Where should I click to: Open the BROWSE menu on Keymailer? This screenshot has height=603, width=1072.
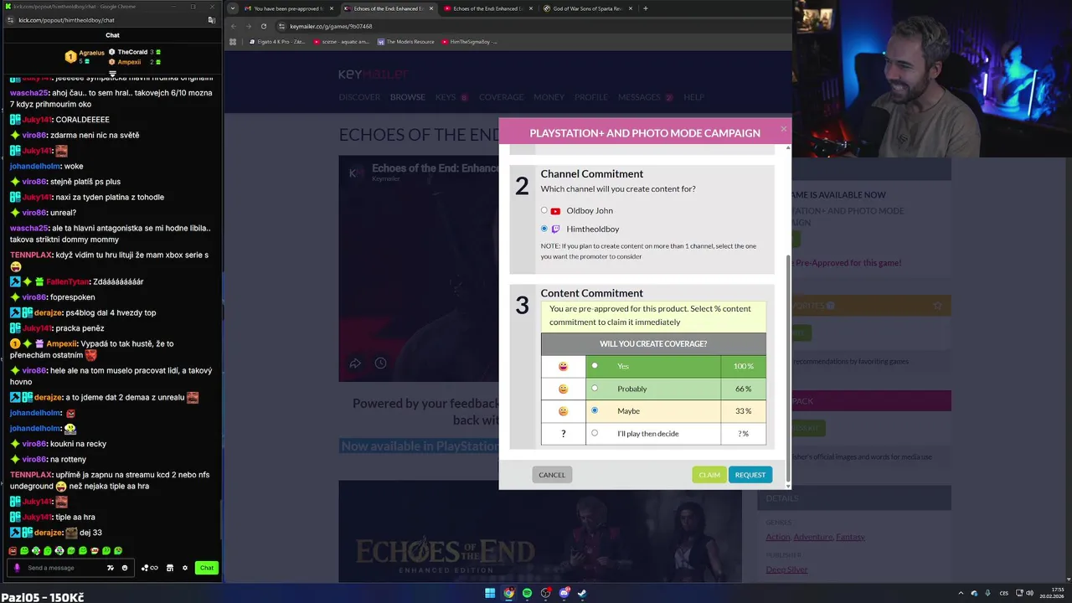coord(408,97)
